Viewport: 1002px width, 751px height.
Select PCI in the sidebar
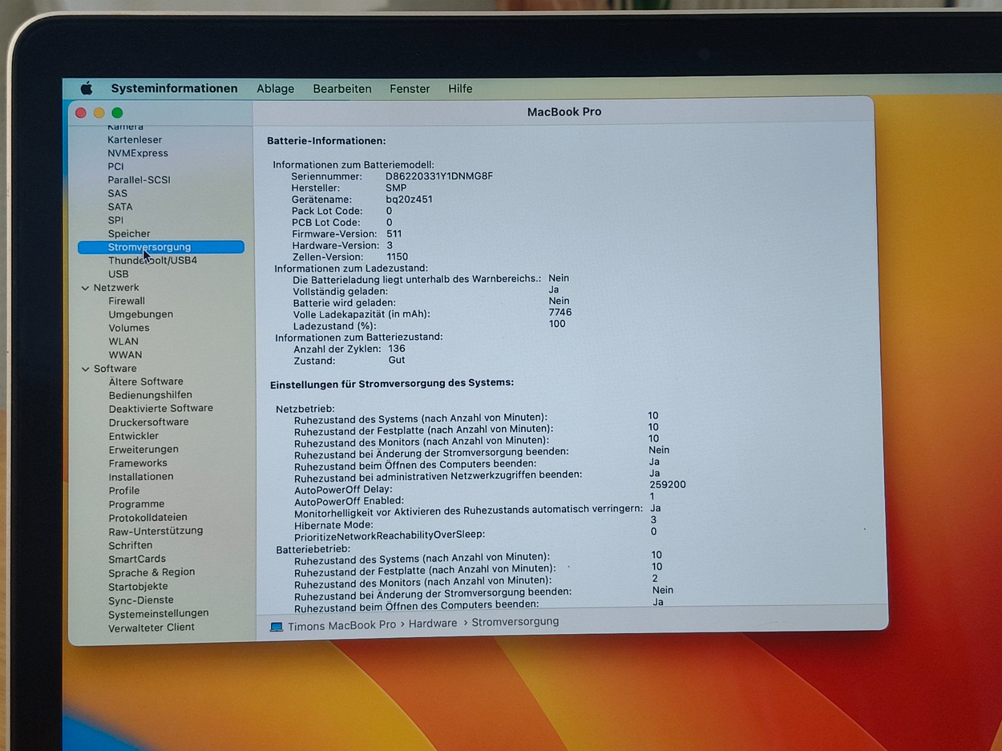tap(116, 167)
